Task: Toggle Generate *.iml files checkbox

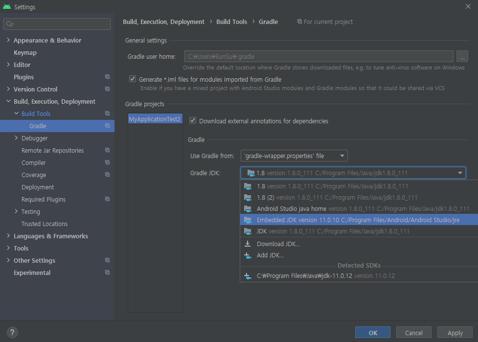Action: click(x=132, y=79)
